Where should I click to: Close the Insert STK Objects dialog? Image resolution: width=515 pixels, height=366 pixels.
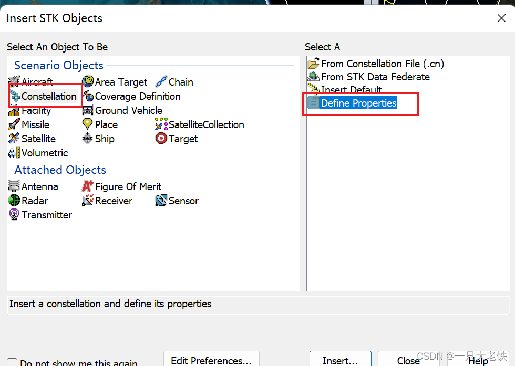pyautogui.click(x=501, y=18)
